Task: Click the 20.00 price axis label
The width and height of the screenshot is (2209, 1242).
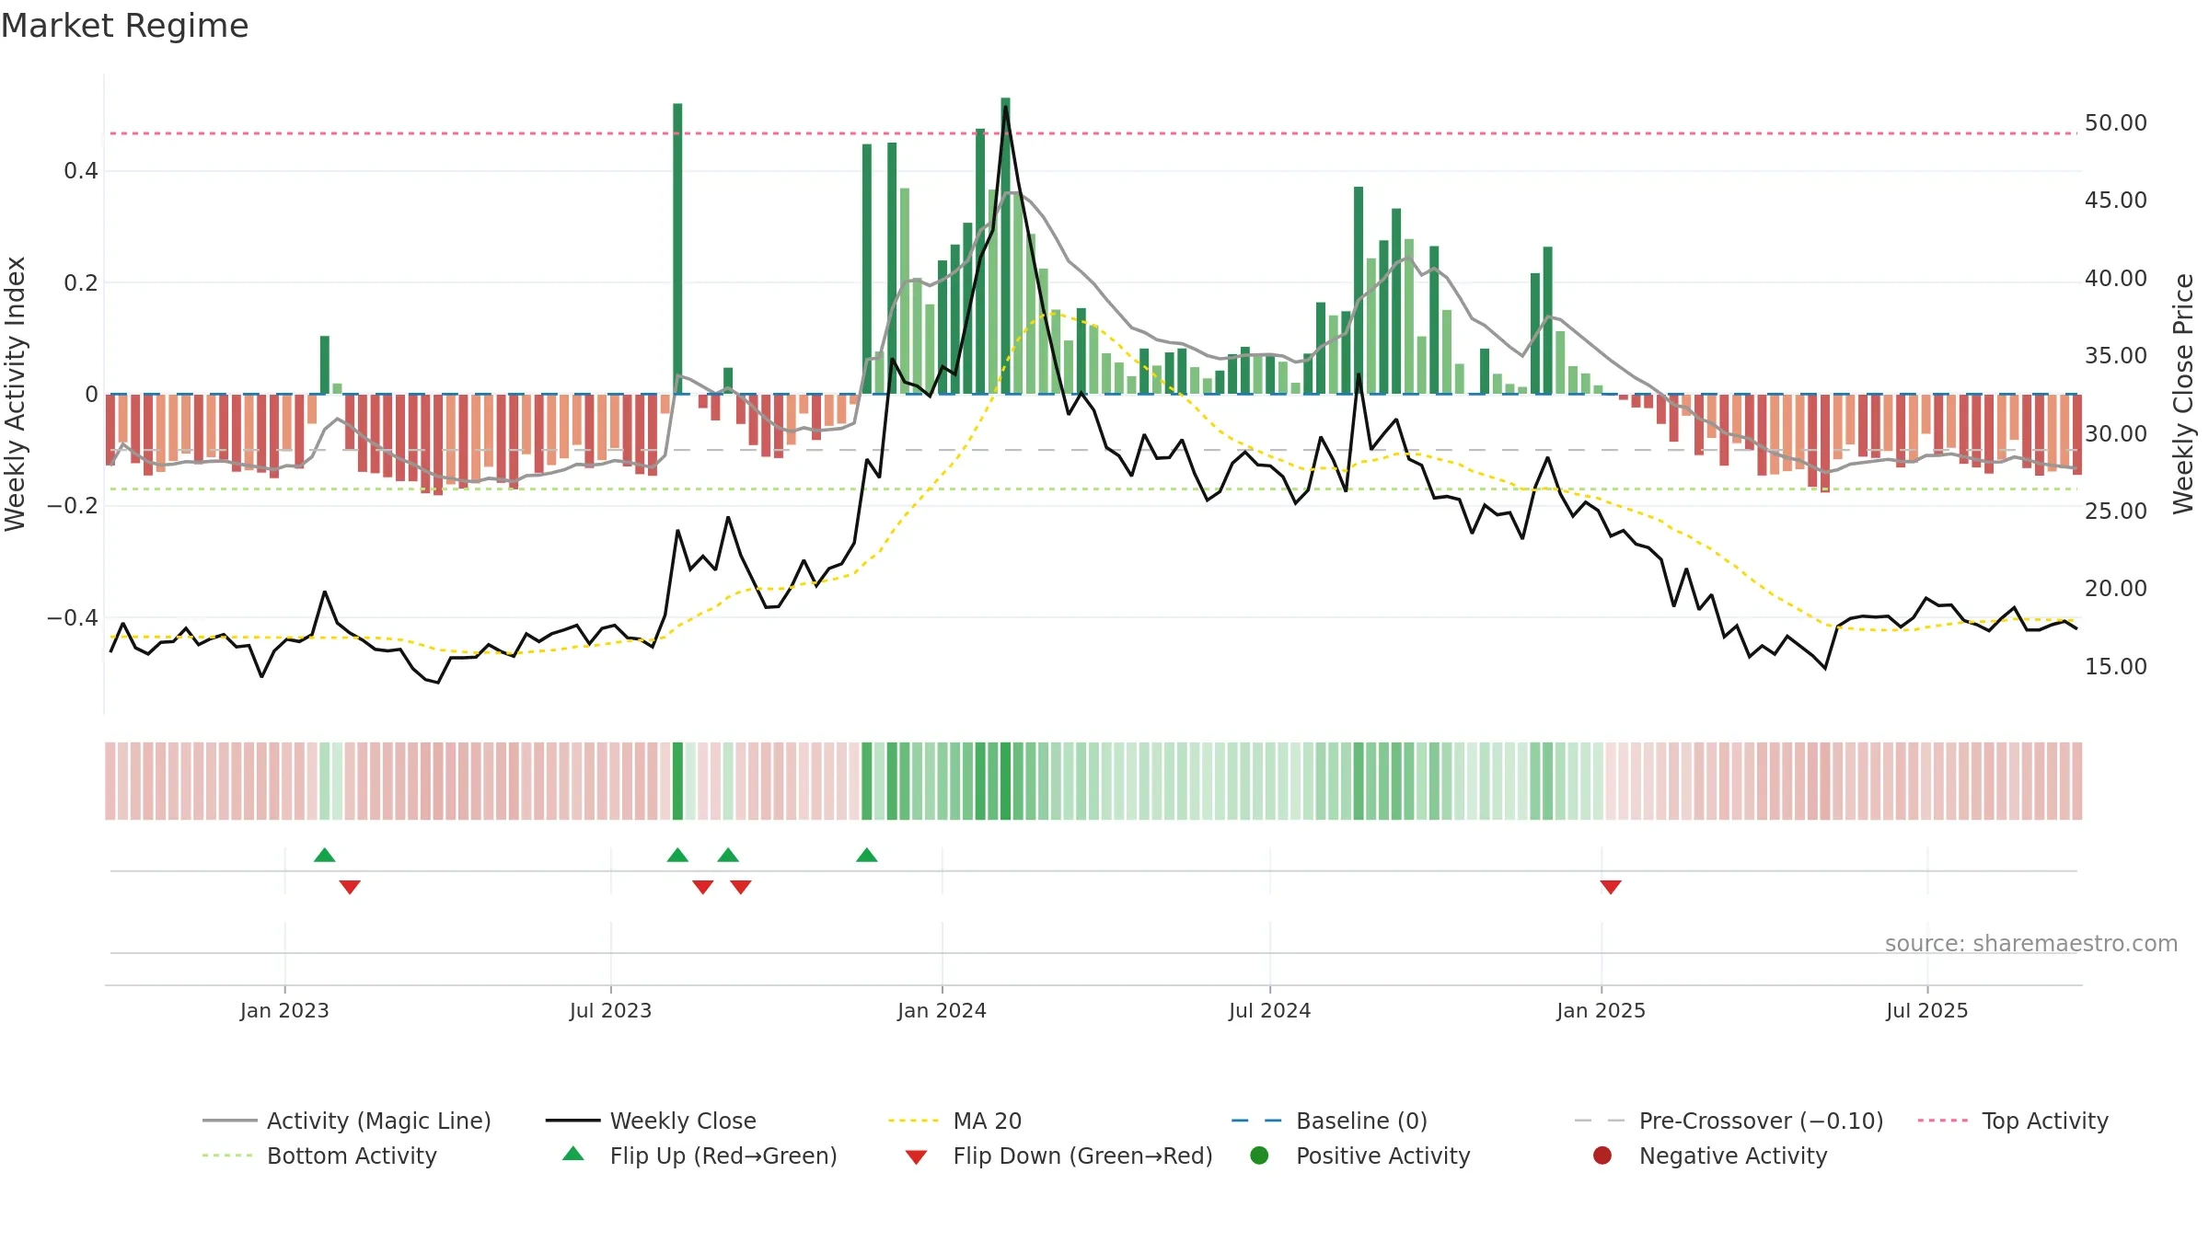Action: [x=2116, y=588]
